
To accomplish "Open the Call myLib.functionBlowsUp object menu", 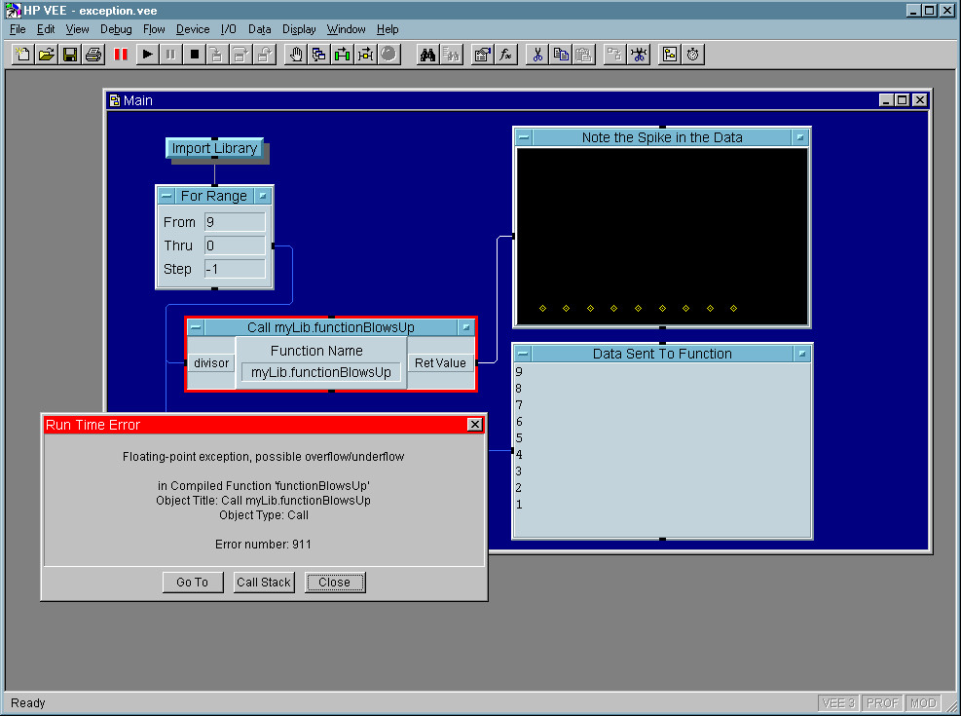I will (465, 327).
